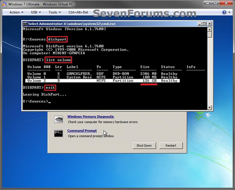Click the final 'X:\Sources>' prompt line
This screenshot has width=235, height=190.
tap(37, 101)
